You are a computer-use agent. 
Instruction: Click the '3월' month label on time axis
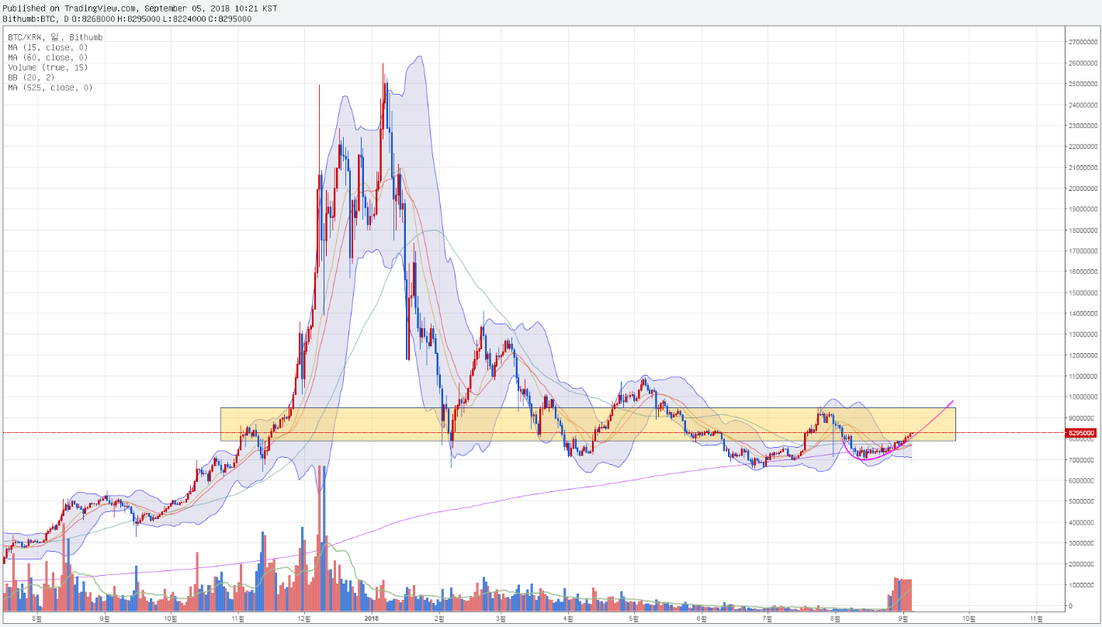[501, 618]
